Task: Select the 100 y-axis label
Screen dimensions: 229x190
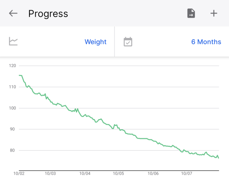Action: 13,108
